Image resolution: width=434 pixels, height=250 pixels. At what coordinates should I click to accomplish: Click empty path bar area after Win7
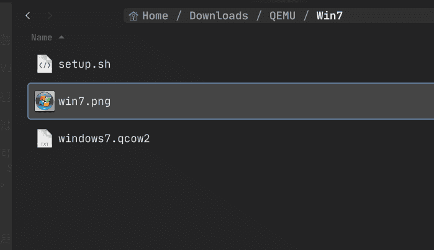pos(387,16)
